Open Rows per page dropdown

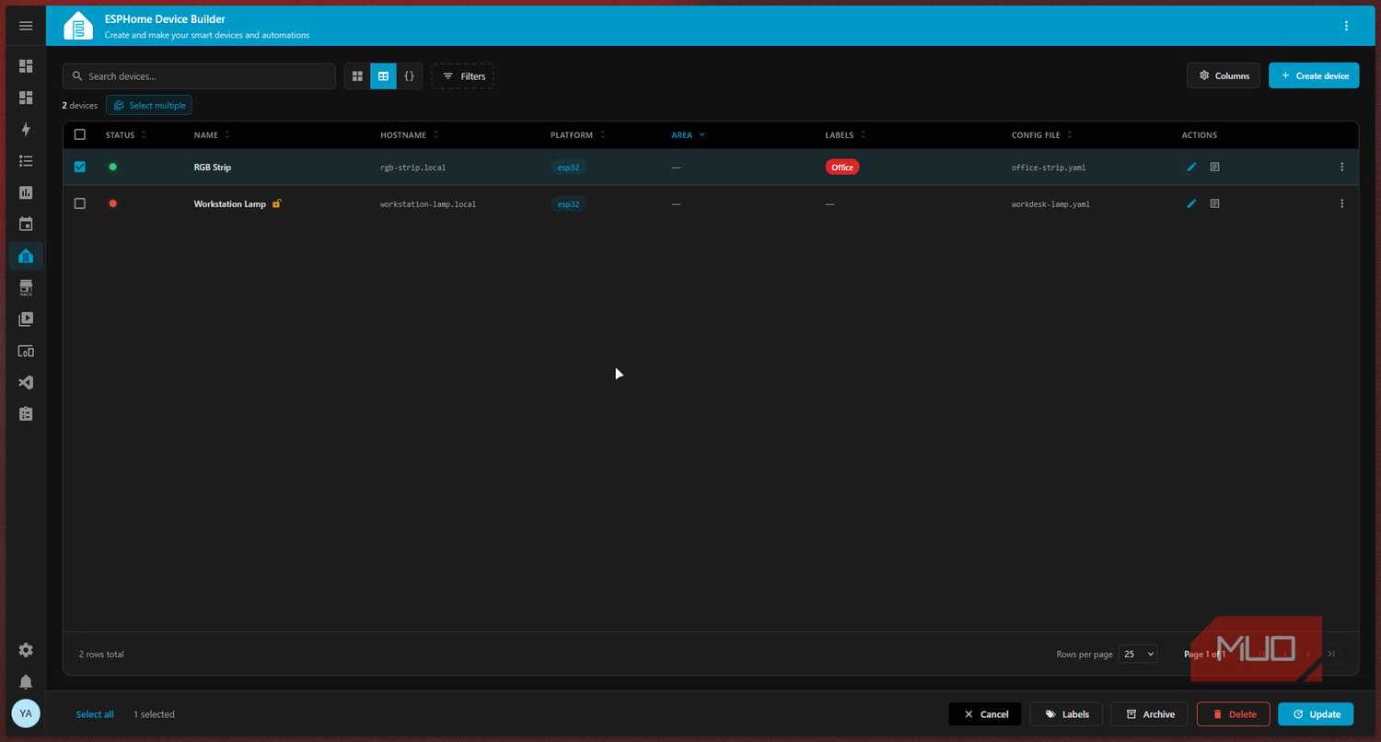pyautogui.click(x=1138, y=654)
